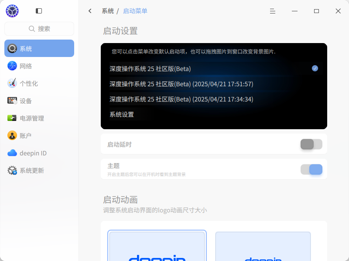Select the 设备 devices icon
349x261 pixels.
tap(12, 101)
